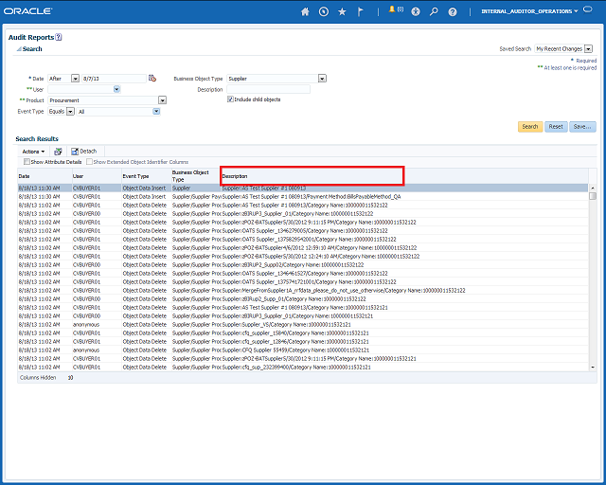Open the Product dropdown showing Procurement
Viewport: 606px width, 485px height.
pyautogui.click(x=162, y=100)
